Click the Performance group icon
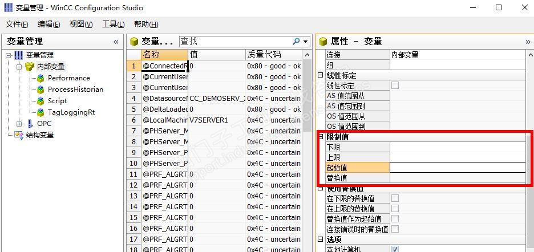Screen dimensions: 534x252 [x=41, y=78]
